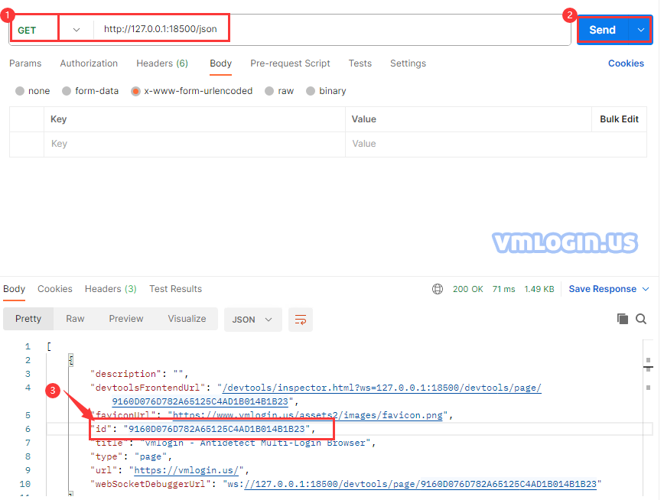The image size is (664, 500).
Task: Click the wrap lines icon in response toolbar
Action: (300, 320)
